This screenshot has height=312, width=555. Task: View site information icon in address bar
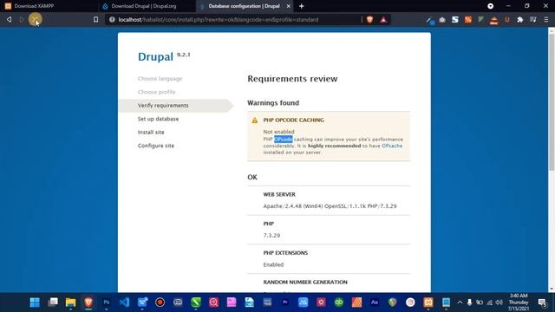pos(112,20)
